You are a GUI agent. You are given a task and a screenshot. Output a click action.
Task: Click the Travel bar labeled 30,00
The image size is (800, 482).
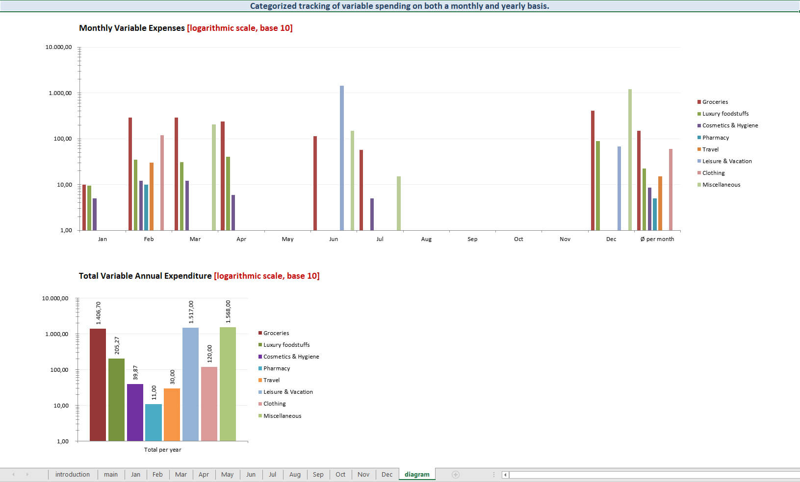(x=172, y=414)
